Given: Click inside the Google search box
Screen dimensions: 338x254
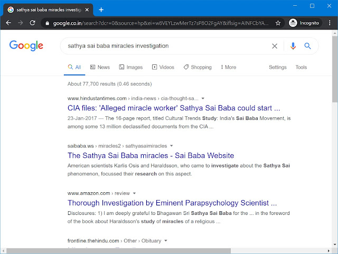Looking at the screenshot, I should [168, 46].
